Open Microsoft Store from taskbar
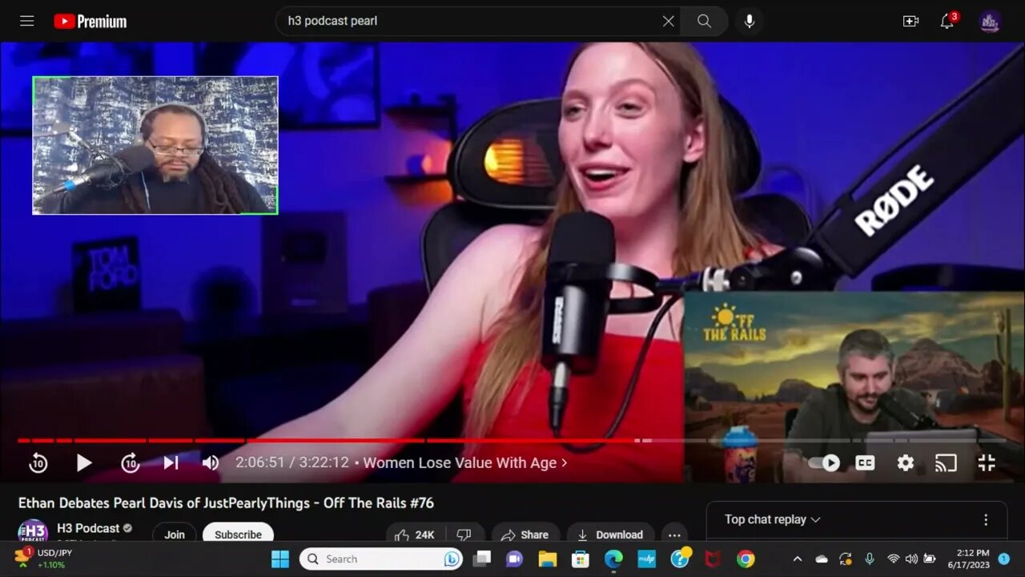 pyautogui.click(x=580, y=559)
